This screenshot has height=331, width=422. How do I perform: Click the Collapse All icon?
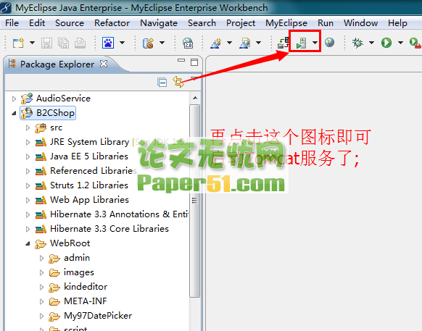(x=162, y=82)
